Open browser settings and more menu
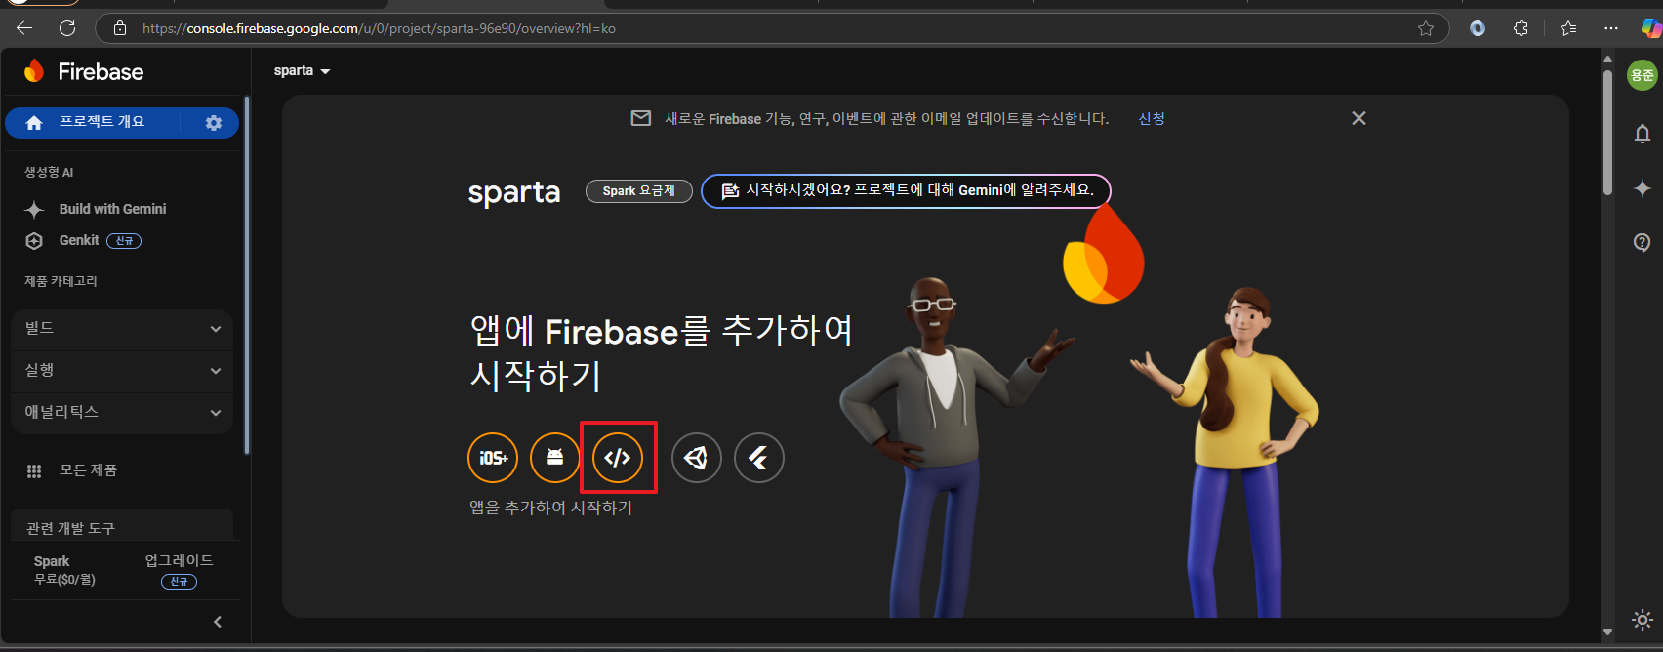The image size is (1663, 652). (x=1611, y=28)
